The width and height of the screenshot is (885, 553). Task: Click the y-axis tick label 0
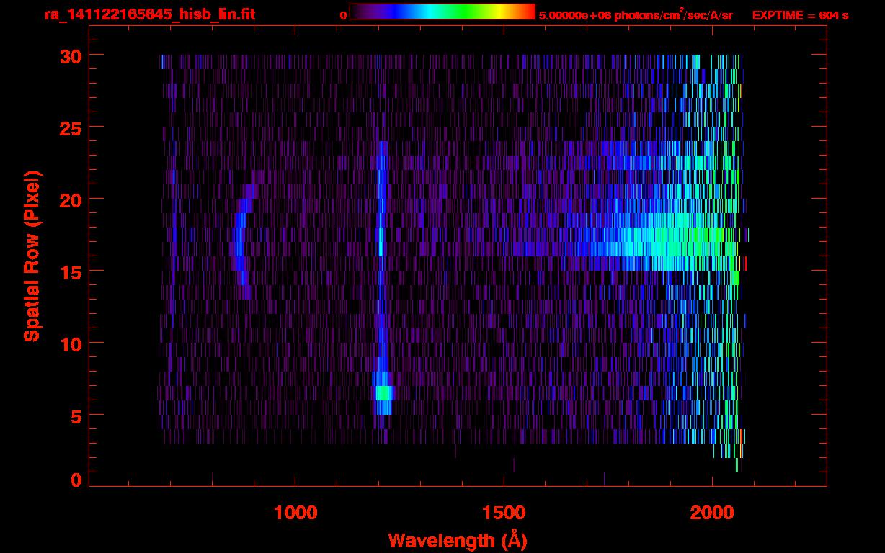(x=75, y=479)
